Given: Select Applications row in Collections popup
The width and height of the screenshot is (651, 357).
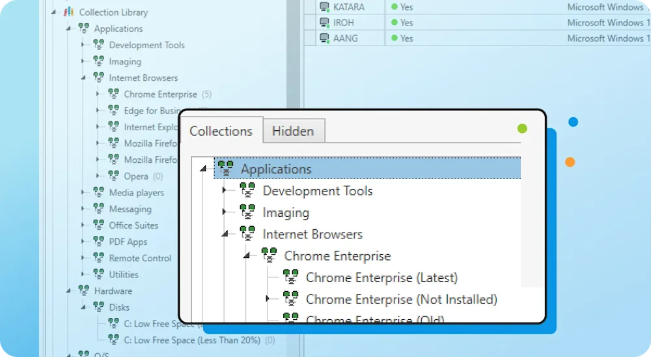Looking at the screenshot, I should 367,168.
